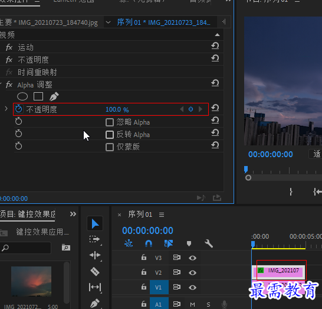The image size is (322, 309).
Task: Select the Selection arrow tool
Action: click(x=95, y=223)
